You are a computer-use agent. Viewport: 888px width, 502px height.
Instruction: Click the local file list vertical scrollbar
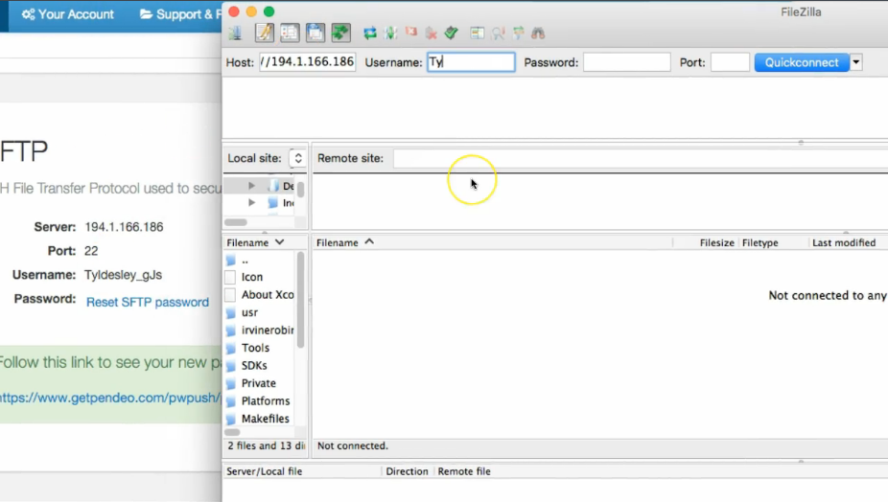coord(301,300)
